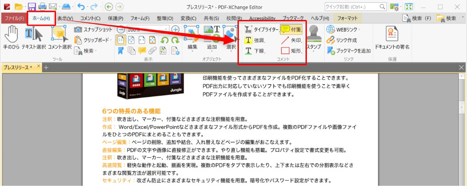
Task: Select the Hand tool (手のひら)
Action: coord(11,37)
